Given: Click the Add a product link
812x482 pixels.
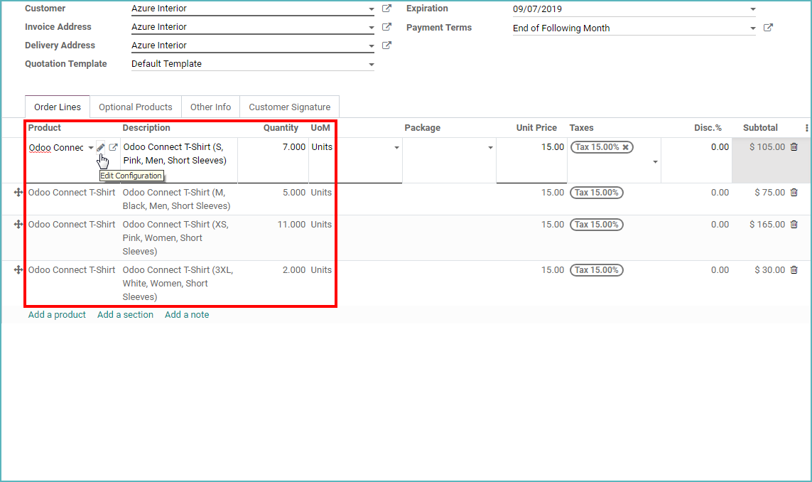Looking at the screenshot, I should tap(56, 314).
